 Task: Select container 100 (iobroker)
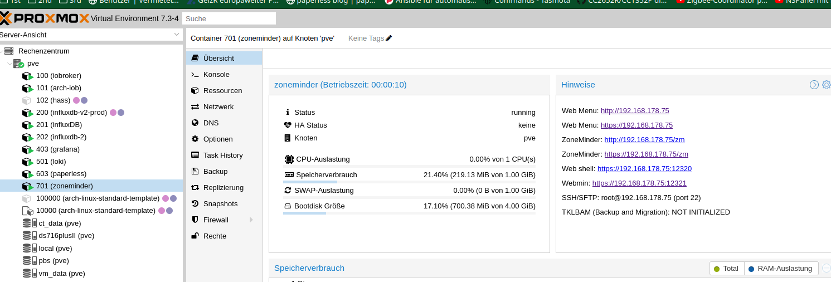[x=59, y=76]
